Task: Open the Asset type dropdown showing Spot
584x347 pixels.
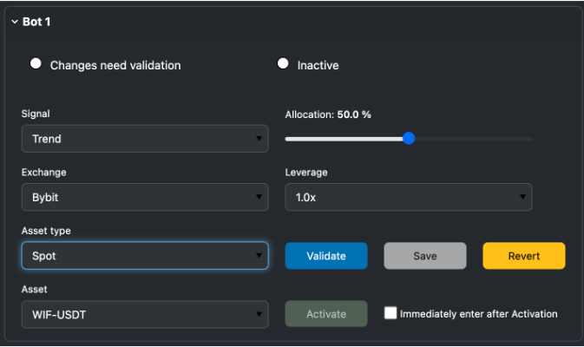Action: 145,256
